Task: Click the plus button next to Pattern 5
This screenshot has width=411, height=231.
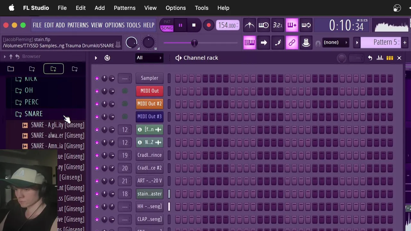Action: pyautogui.click(x=405, y=42)
